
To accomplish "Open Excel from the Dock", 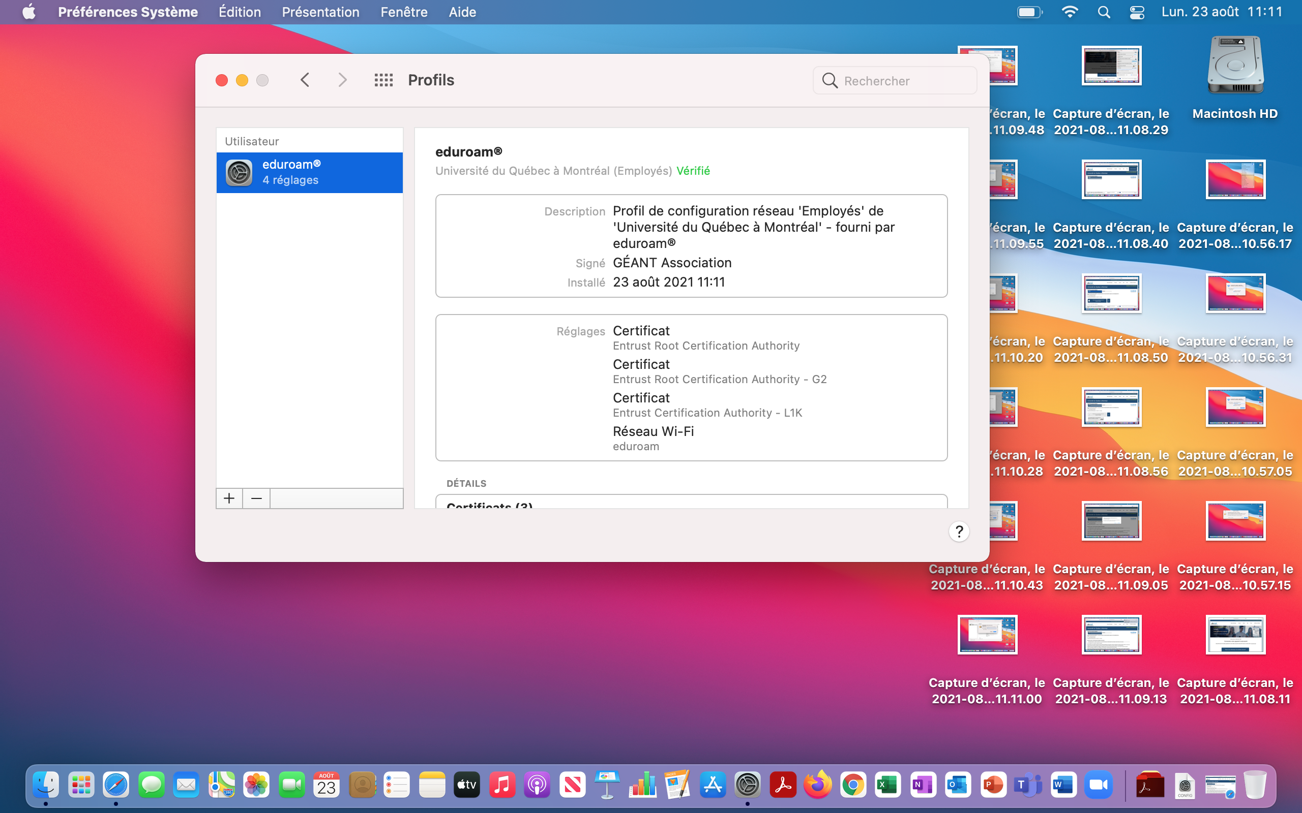I will [x=887, y=785].
